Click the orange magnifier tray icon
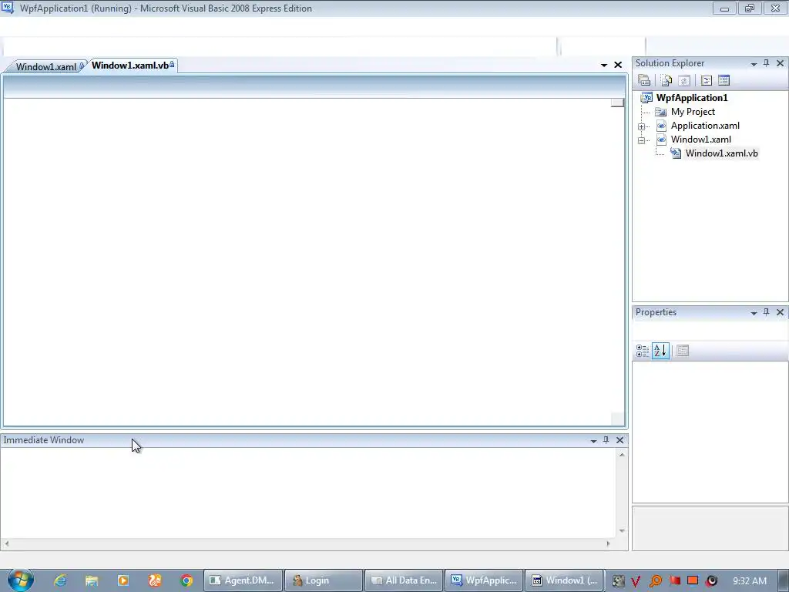Image resolution: width=789 pixels, height=592 pixels. point(655,581)
